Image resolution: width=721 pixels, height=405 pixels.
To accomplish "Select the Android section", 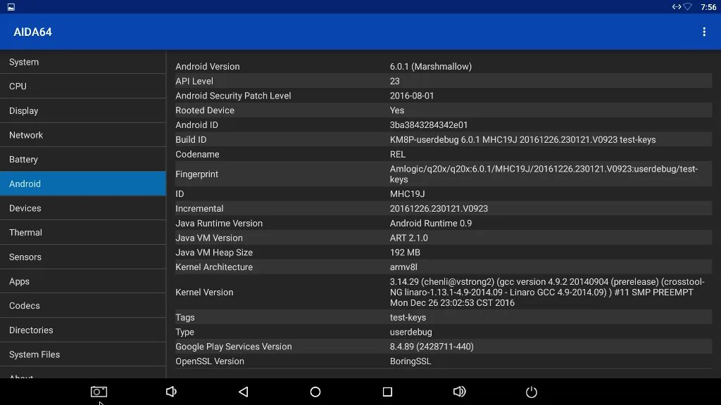I will [83, 184].
